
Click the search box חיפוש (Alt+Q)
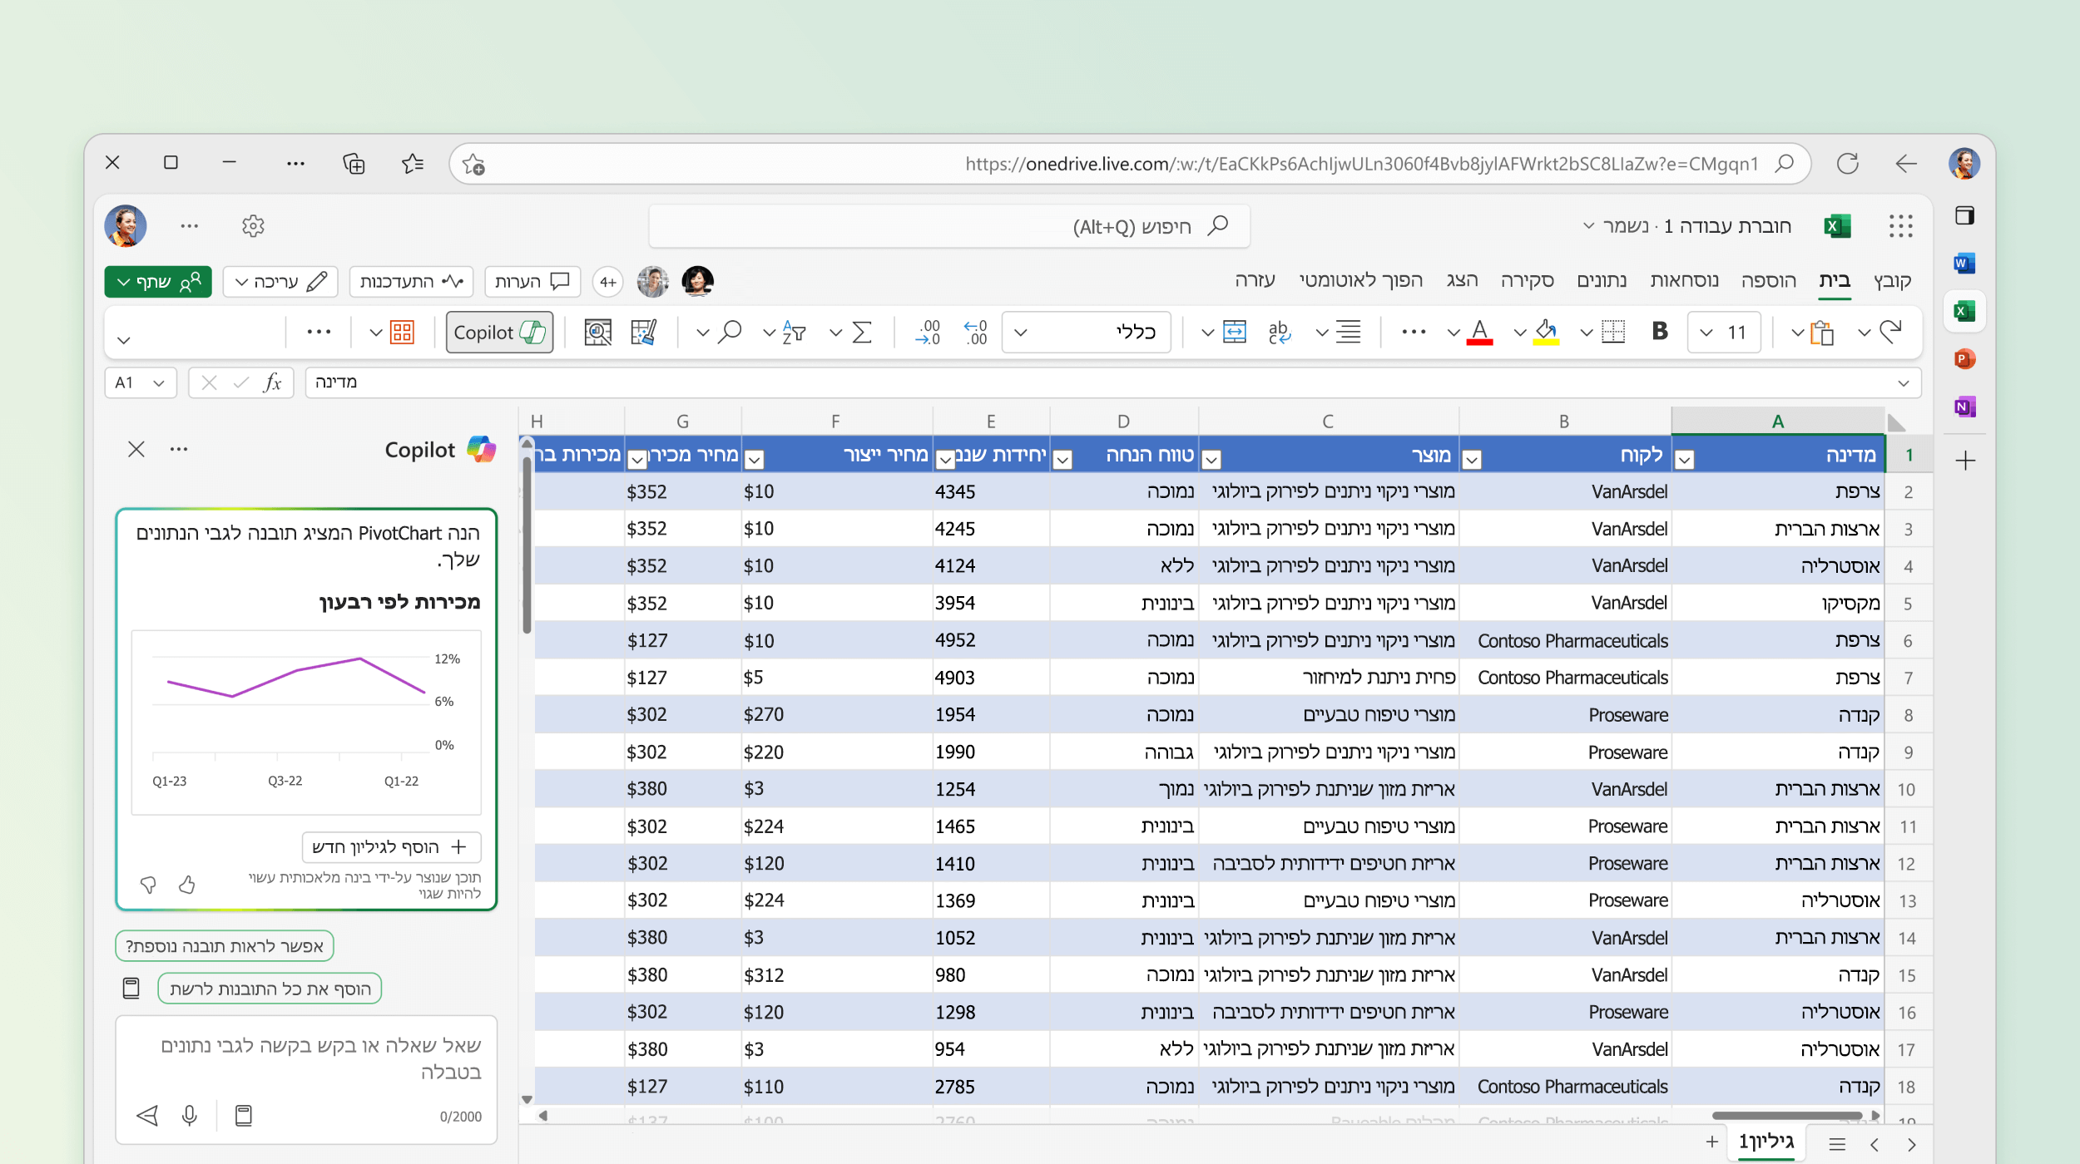(x=948, y=226)
